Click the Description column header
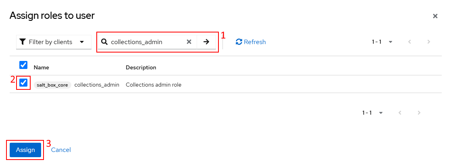 tap(141, 67)
